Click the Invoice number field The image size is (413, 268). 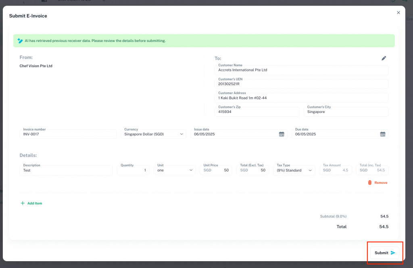(68, 134)
